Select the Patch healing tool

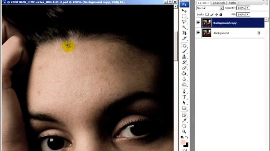[184, 46]
